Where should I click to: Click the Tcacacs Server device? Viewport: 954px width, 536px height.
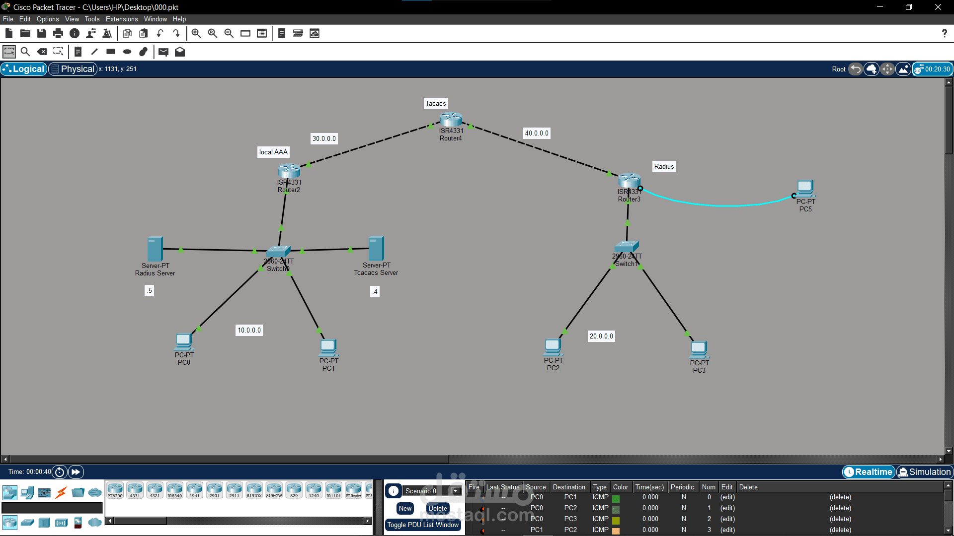coord(376,248)
